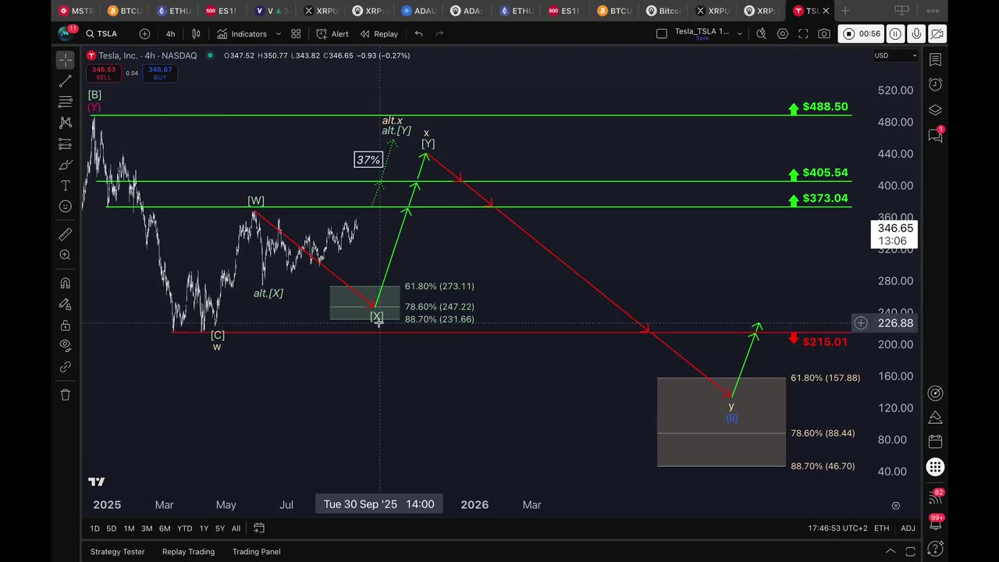The image size is (999, 562).
Task: Show All date range
Action: tap(236, 528)
